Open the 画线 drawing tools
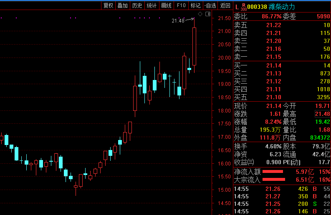The height and width of the screenshot is (215, 331). coord(166,5)
